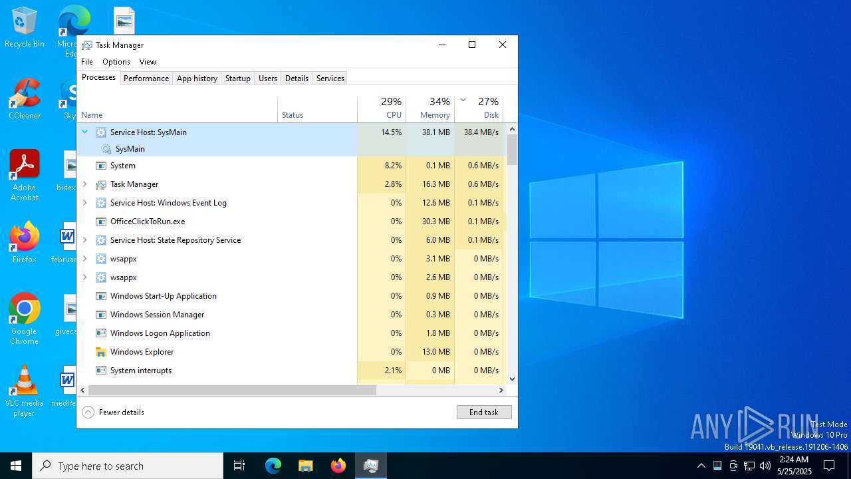Viewport: 851px width, 479px height.
Task: Expand the Task Manager process group
Action: [85, 184]
